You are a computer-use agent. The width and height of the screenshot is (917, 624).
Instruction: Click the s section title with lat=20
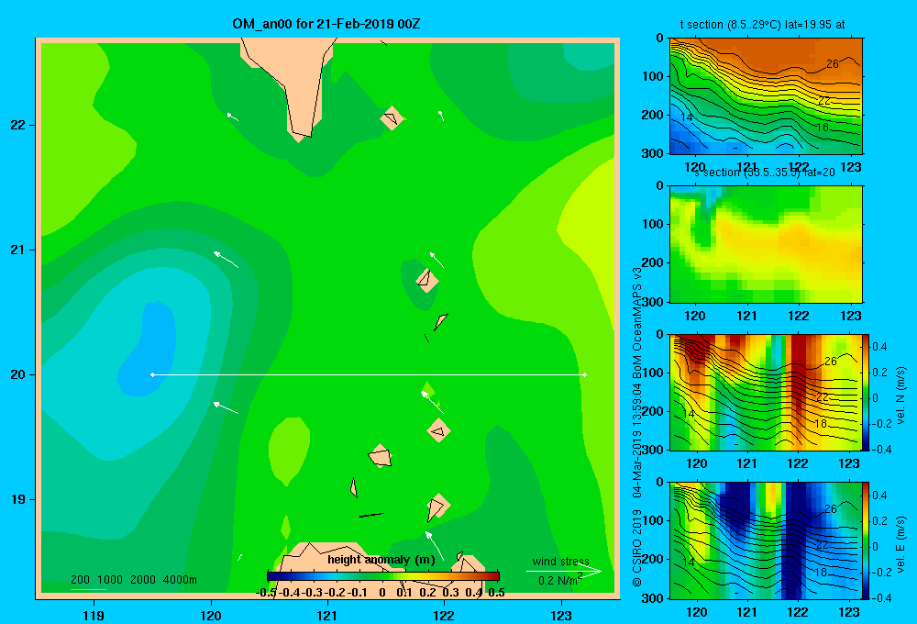pos(765,173)
